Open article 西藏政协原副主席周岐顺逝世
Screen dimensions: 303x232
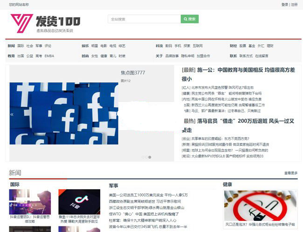145,201
